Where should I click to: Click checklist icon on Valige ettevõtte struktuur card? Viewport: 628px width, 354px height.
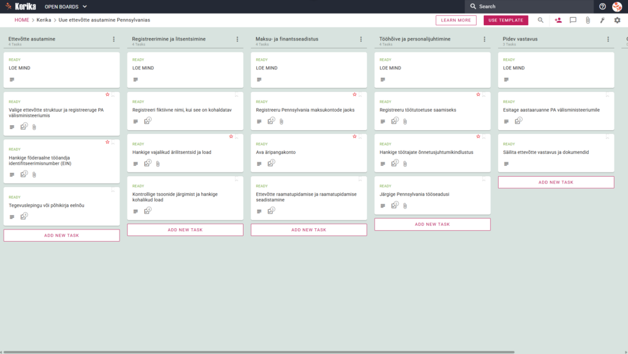(x=24, y=126)
